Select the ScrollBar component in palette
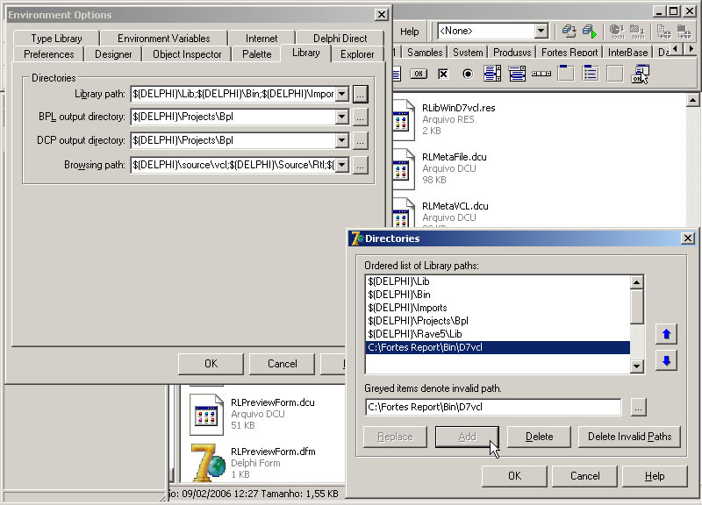 click(541, 75)
